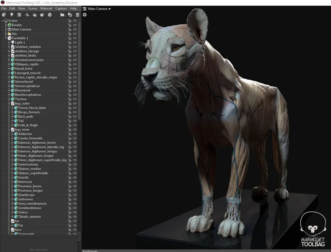The image size is (331, 252).
Task: Collapse the legs_outer group
Action: (9, 104)
